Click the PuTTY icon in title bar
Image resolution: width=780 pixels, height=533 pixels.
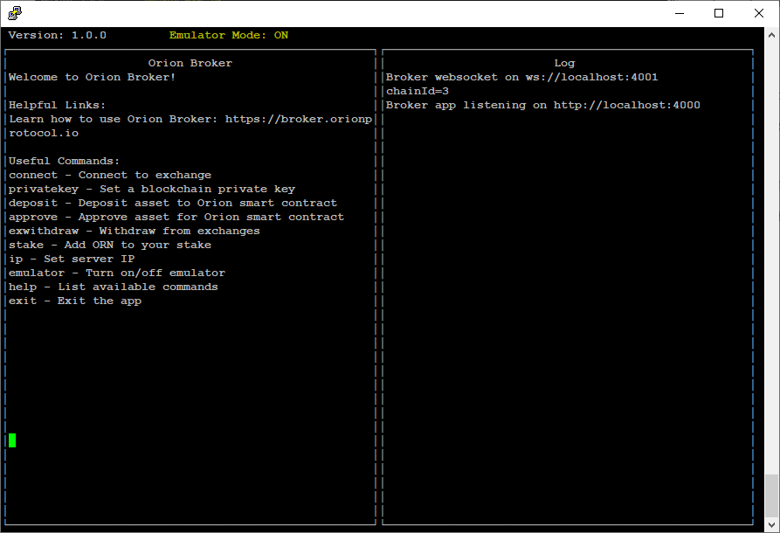click(15, 13)
